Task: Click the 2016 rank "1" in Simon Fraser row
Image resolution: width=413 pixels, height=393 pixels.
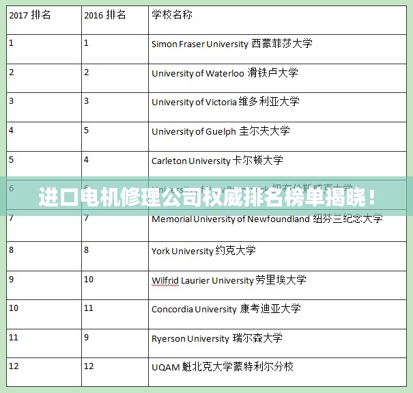Action: coord(86,43)
